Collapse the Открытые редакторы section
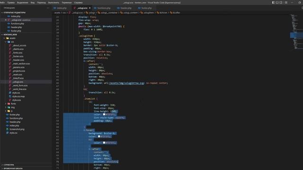This screenshot has width=303, height=170. 15,13
